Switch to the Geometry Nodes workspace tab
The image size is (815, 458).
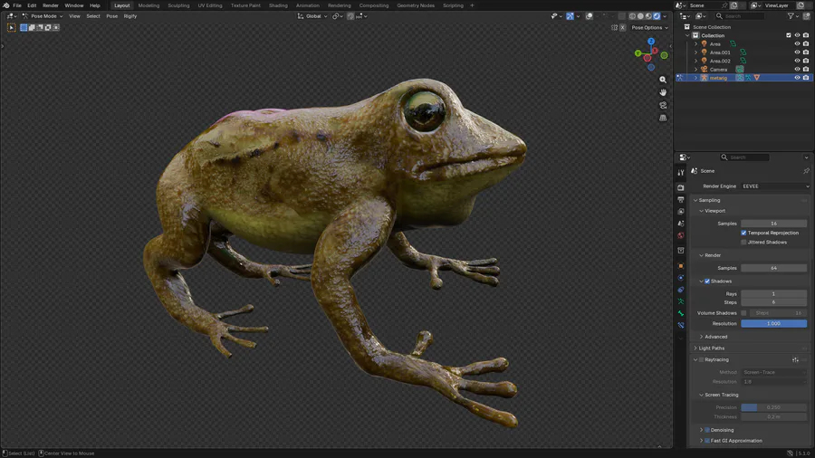click(416, 5)
